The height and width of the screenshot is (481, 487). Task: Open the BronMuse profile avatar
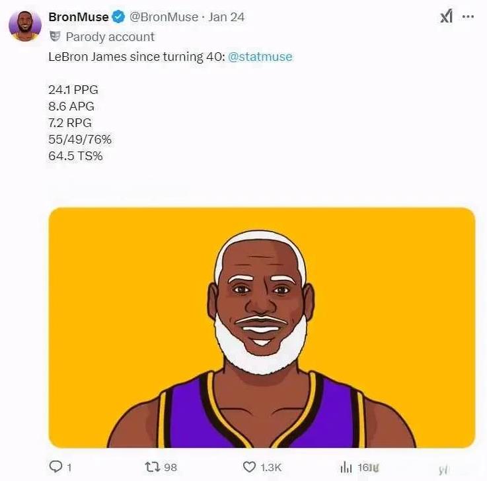click(x=25, y=26)
